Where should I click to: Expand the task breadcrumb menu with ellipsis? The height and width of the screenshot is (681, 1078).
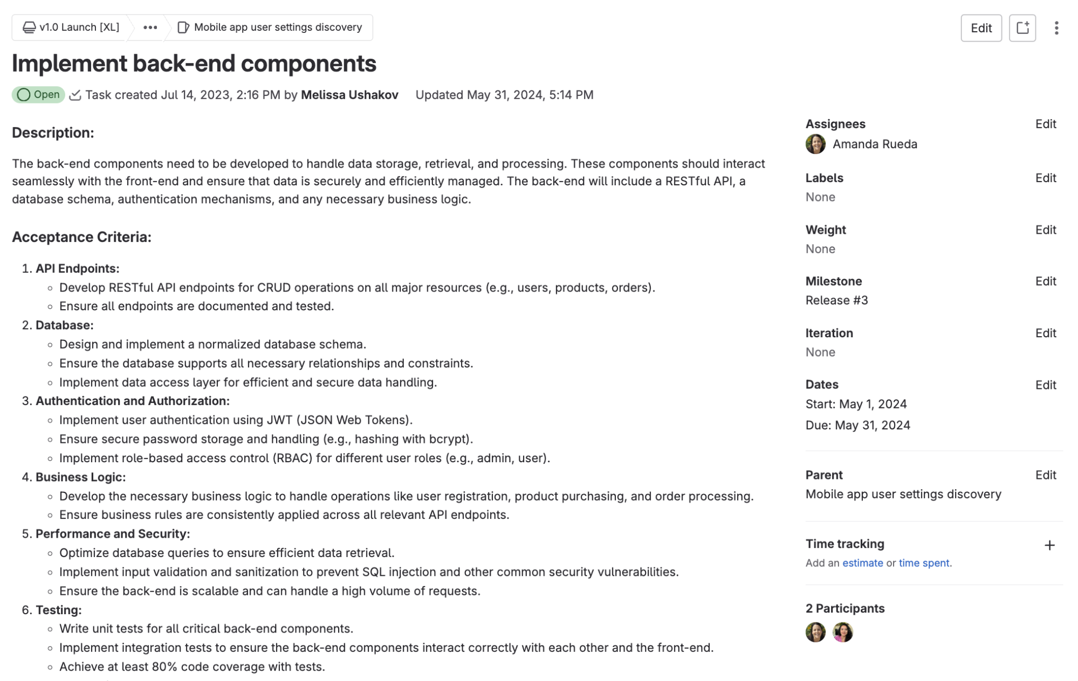coord(149,27)
